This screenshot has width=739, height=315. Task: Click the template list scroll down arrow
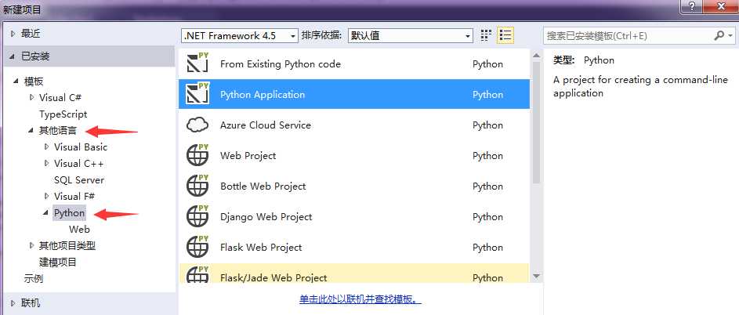[x=536, y=277]
